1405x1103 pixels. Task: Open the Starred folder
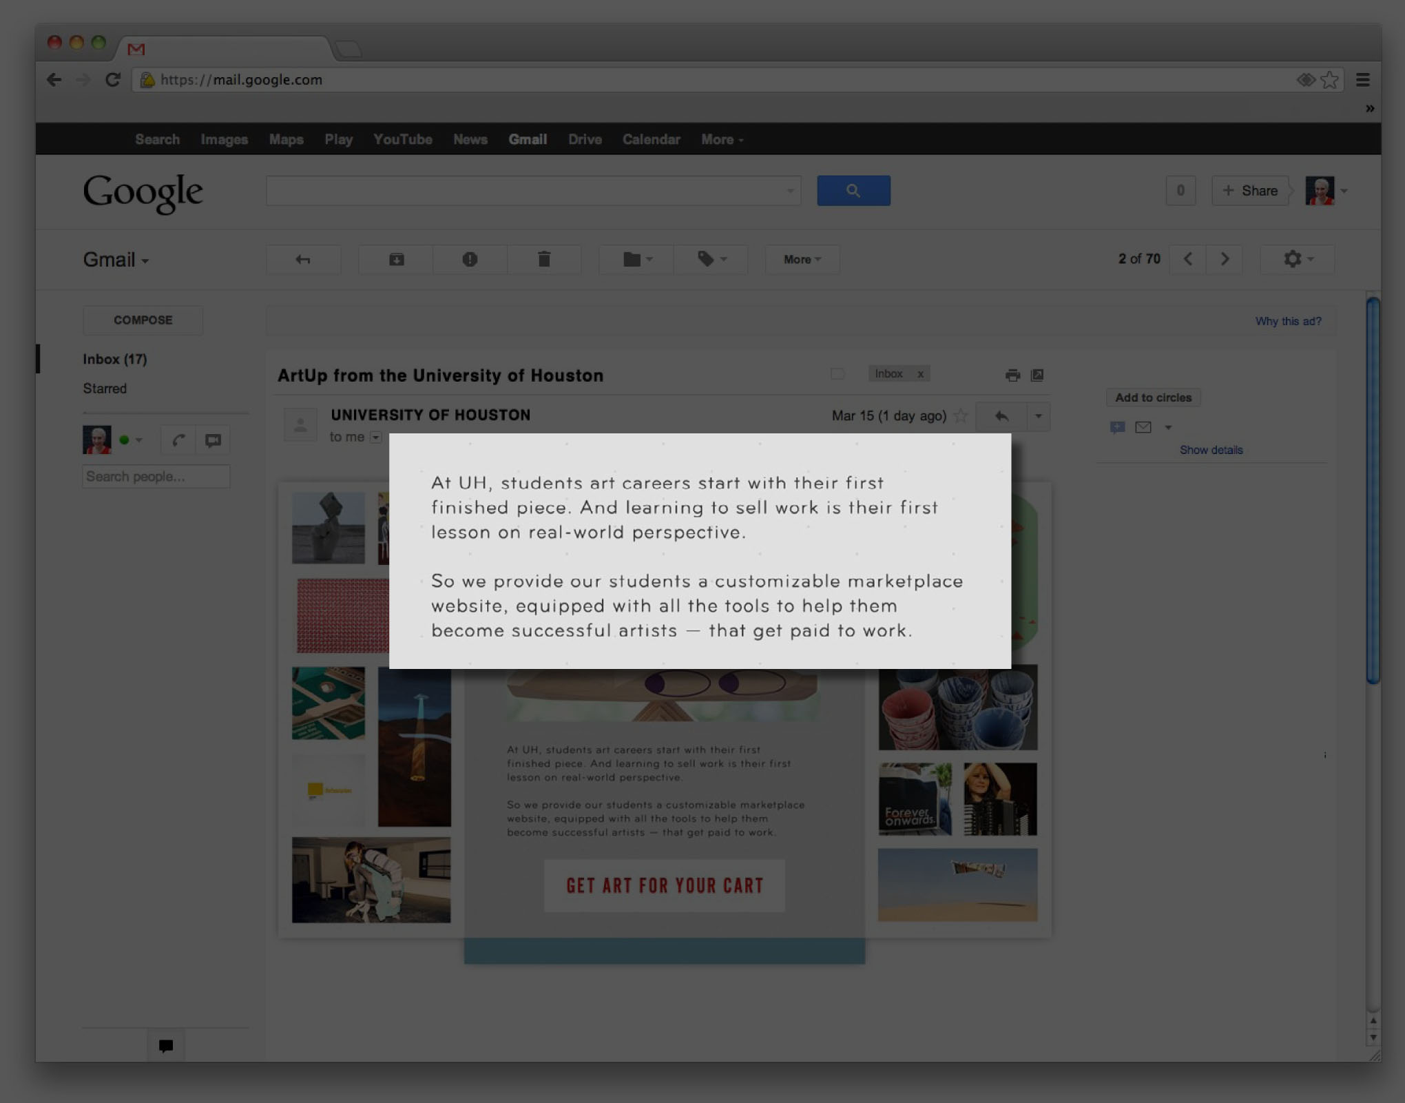105,389
